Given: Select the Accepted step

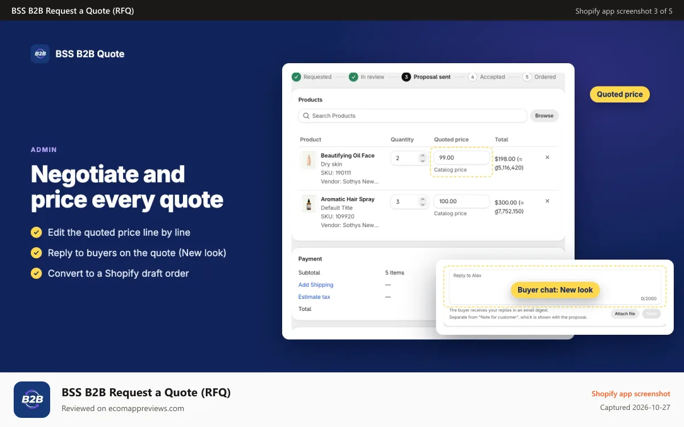Looking at the screenshot, I should tap(487, 77).
